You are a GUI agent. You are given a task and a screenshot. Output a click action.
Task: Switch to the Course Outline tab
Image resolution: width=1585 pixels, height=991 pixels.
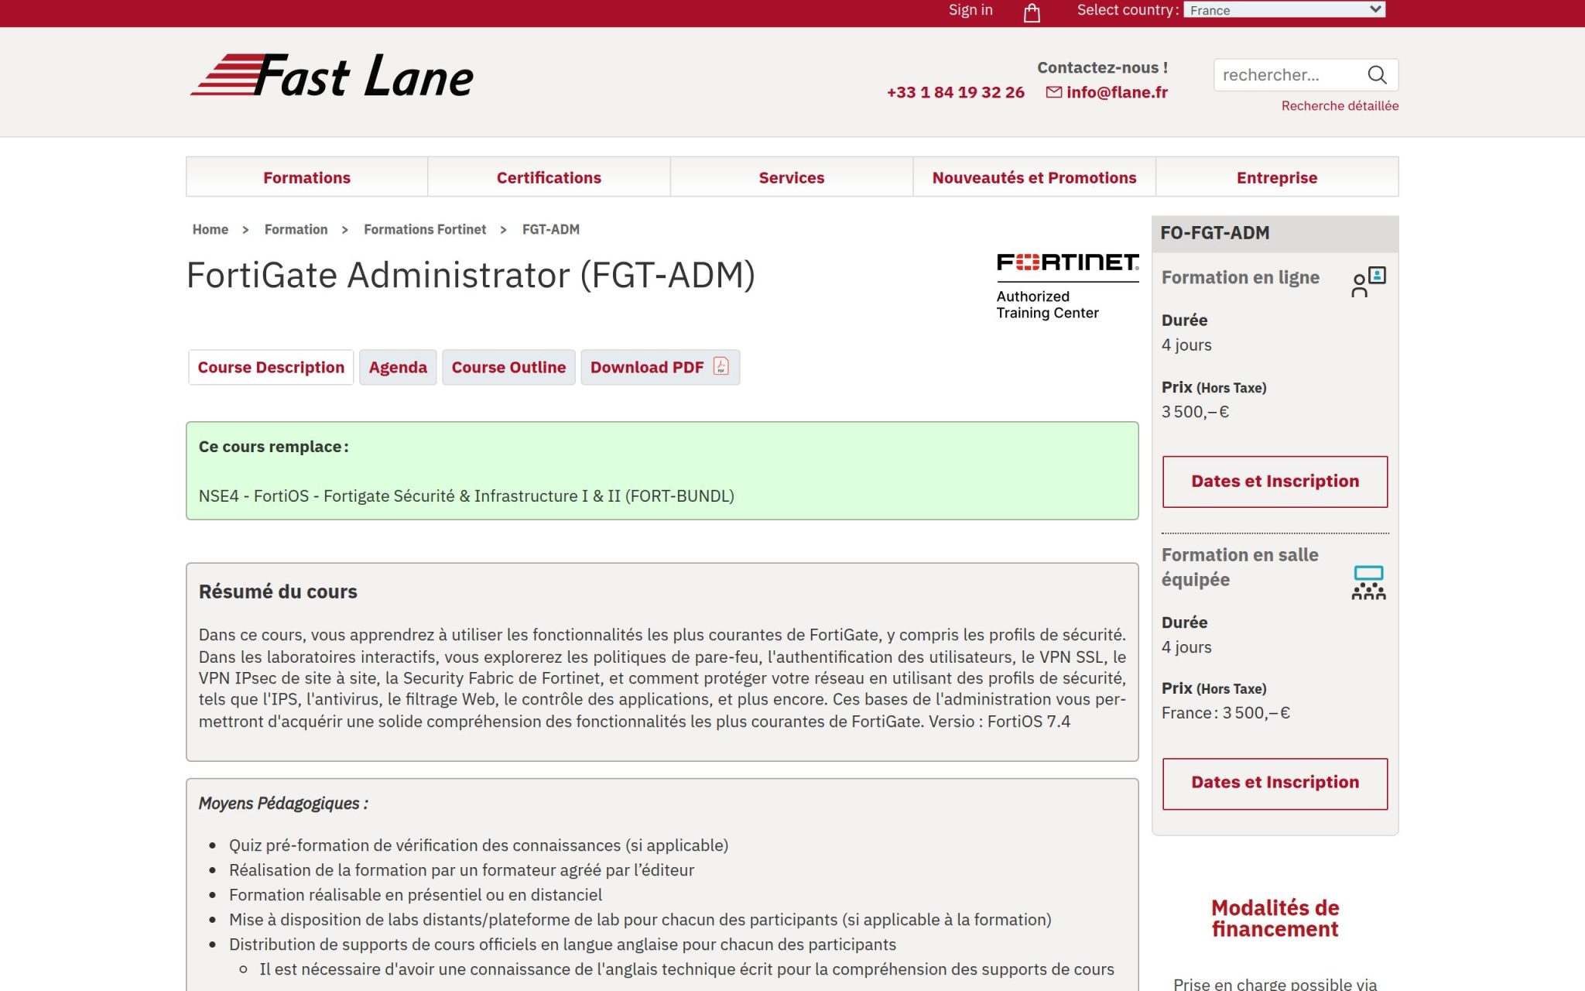508,367
